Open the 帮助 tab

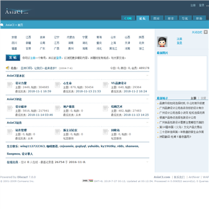coord(199,19)
